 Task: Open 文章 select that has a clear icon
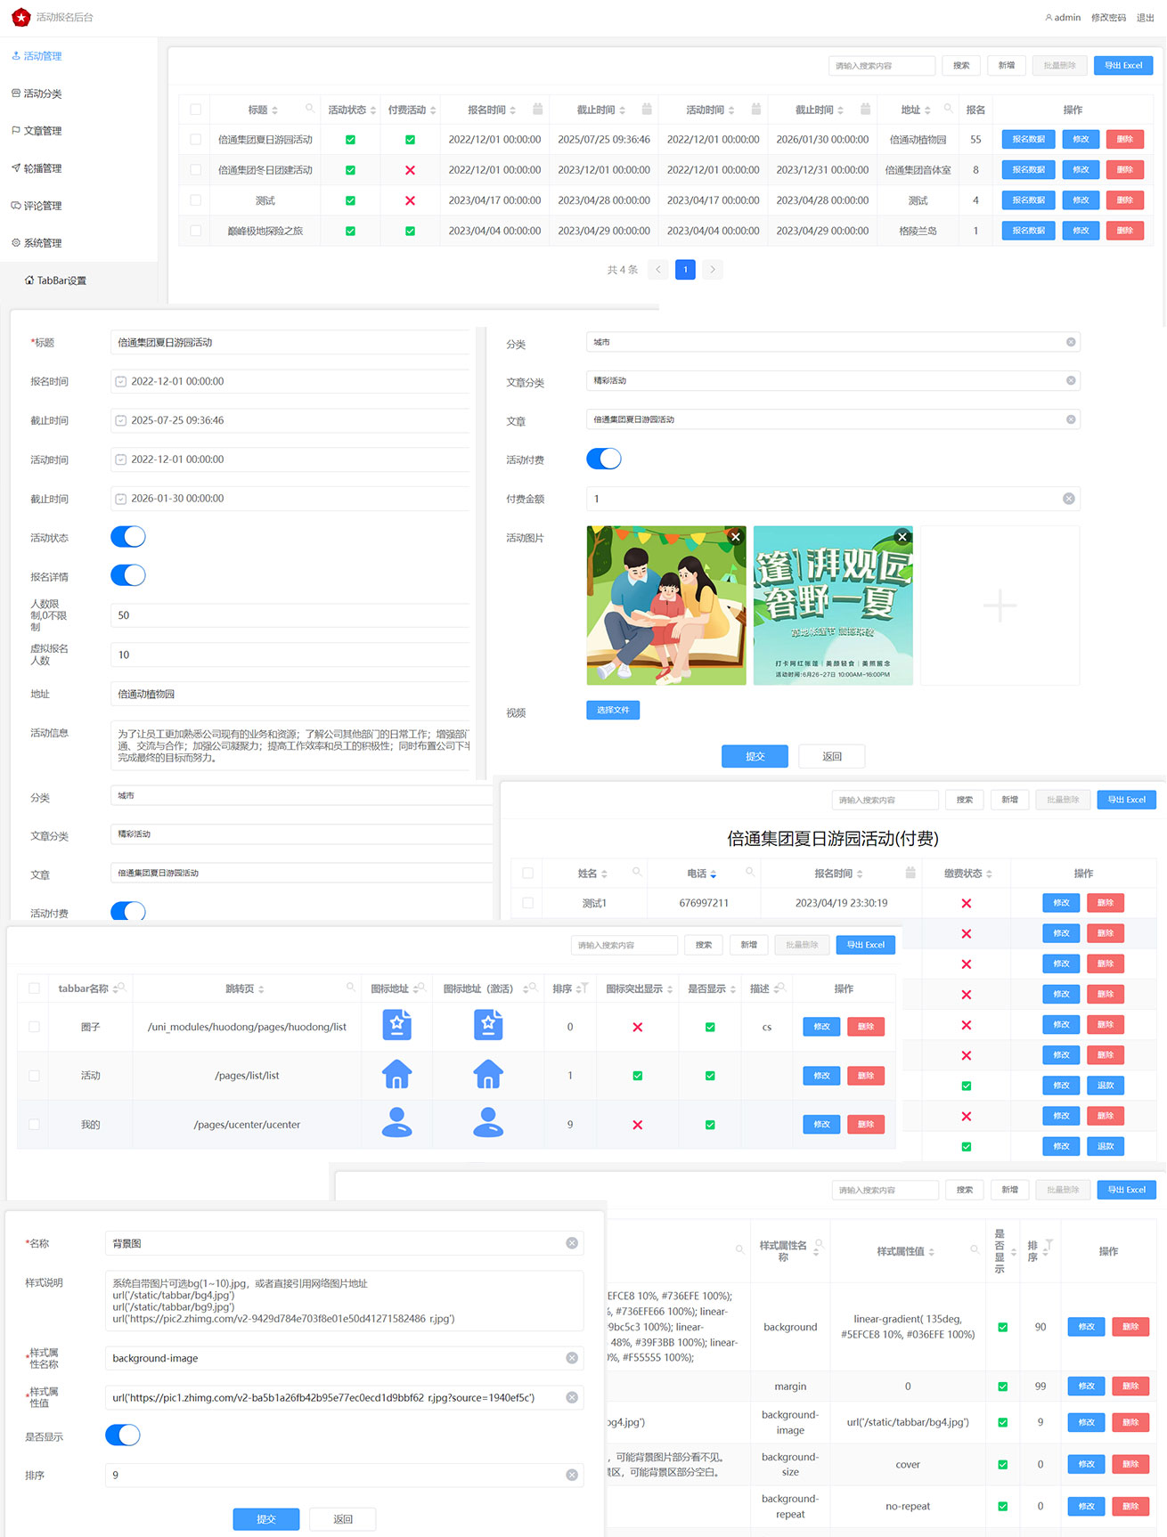tap(833, 419)
